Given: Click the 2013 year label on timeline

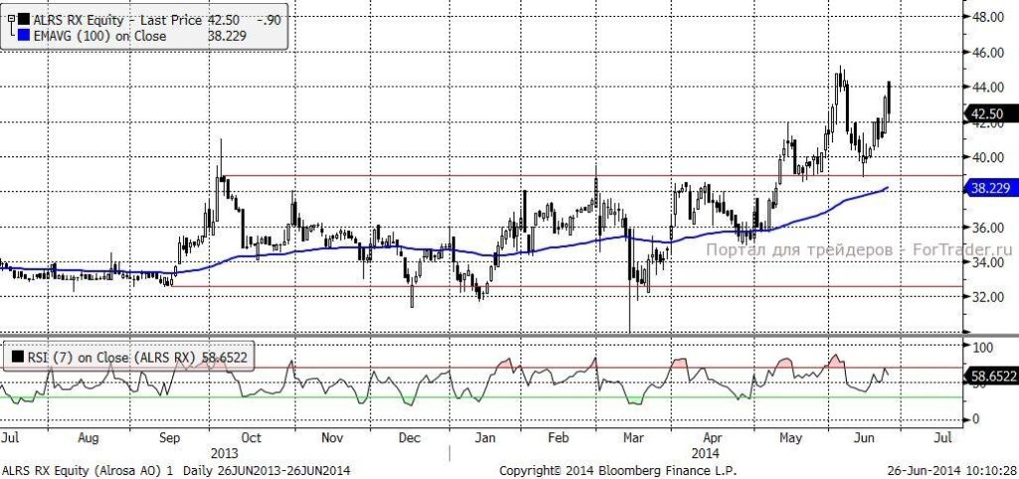Looking at the screenshot, I should 224,453.
